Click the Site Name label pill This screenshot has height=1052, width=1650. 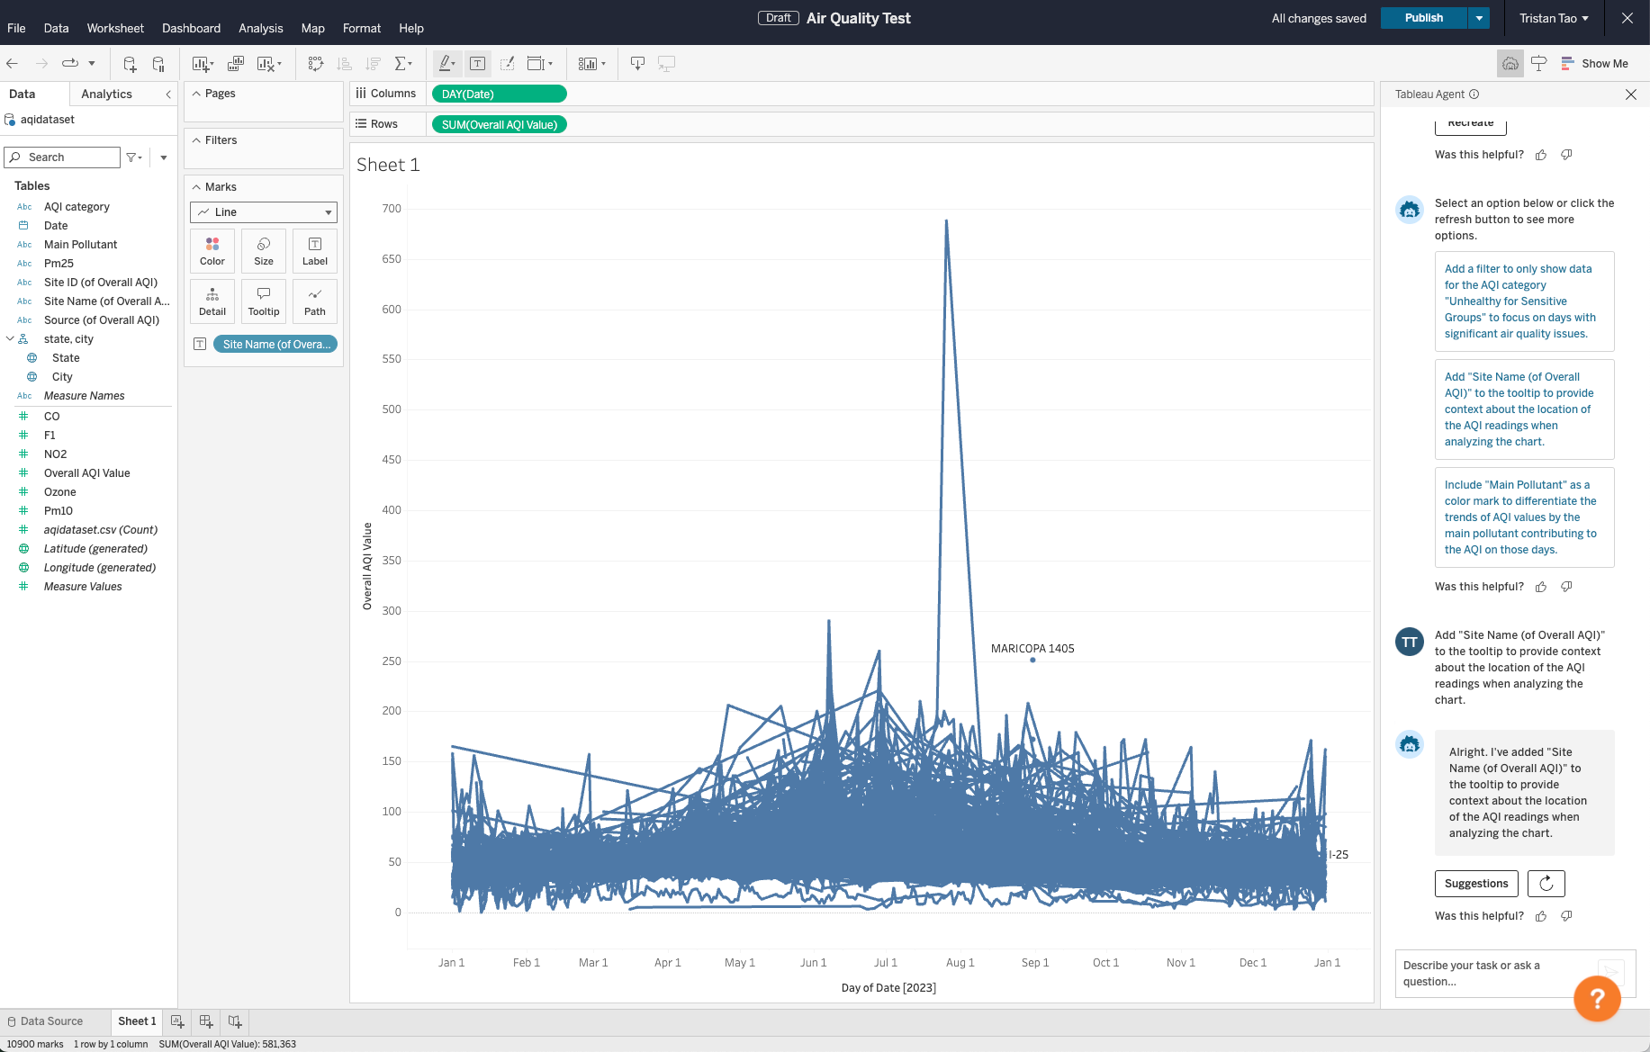(x=275, y=344)
